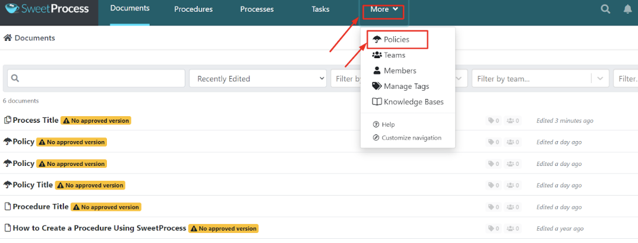Click the Knowledge Bases book icon
This screenshot has width=638, height=243.
377,102
